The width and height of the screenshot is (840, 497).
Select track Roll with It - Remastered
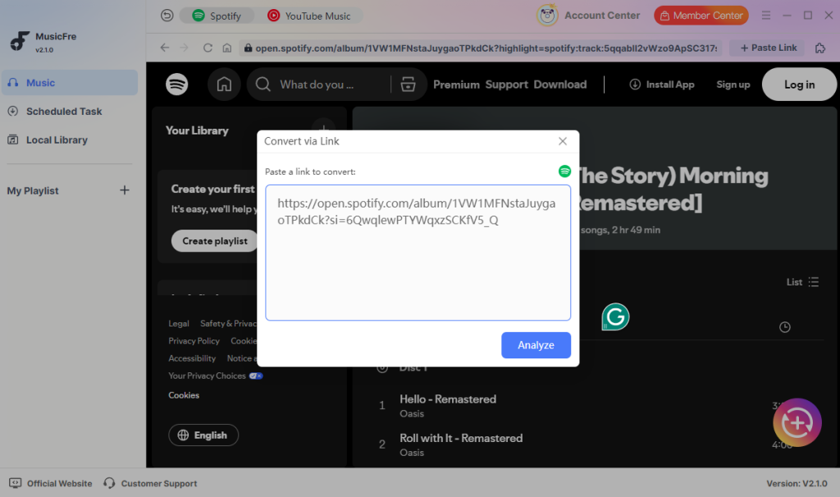[461, 438]
